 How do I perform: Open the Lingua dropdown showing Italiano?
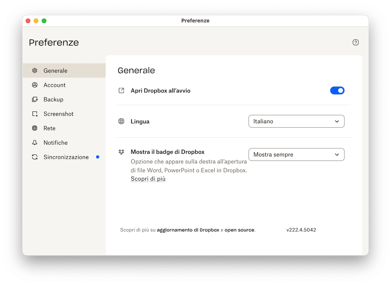(296, 121)
